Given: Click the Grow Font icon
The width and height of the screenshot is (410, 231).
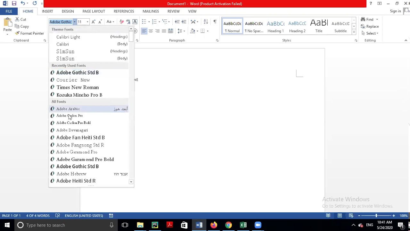Looking at the screenshot, I should pyautogui.click(x=93, y=22).
